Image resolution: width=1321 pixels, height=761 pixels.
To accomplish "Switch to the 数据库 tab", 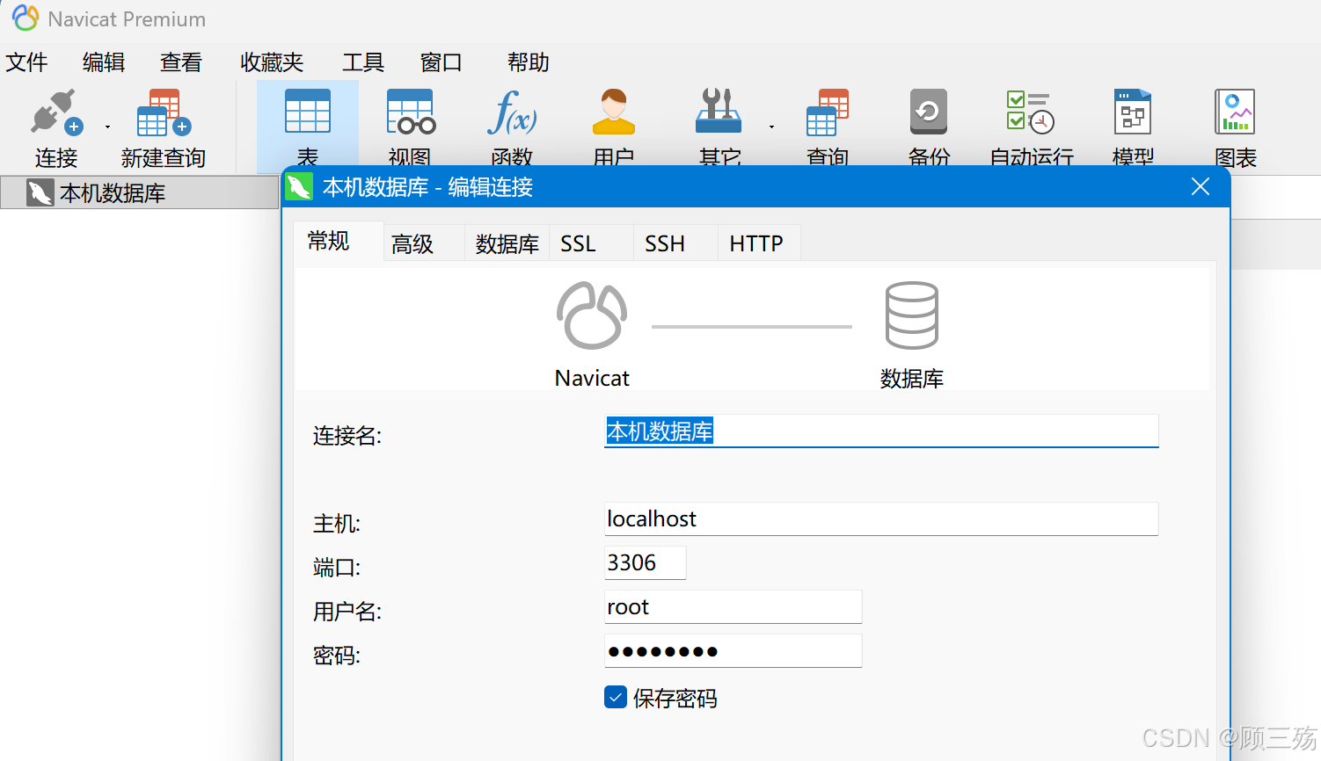I will point(507,243).
